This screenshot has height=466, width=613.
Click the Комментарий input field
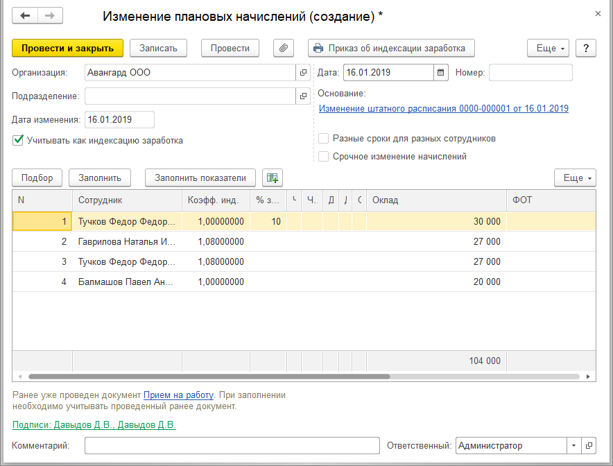click(232, 445)
